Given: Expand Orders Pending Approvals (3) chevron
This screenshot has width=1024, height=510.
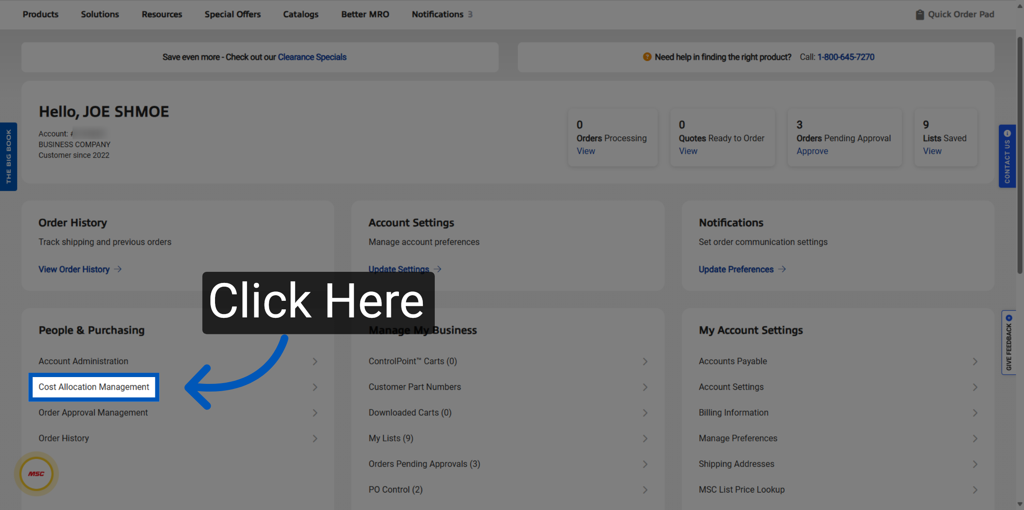Looking at the screenshot, I should point(645,464).
